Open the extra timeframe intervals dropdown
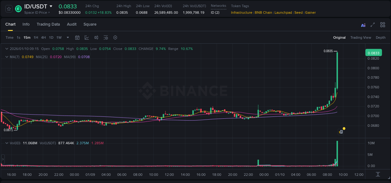Image resolution: width=391 pixels, height=183 pixels. click(x=67, y=37)
